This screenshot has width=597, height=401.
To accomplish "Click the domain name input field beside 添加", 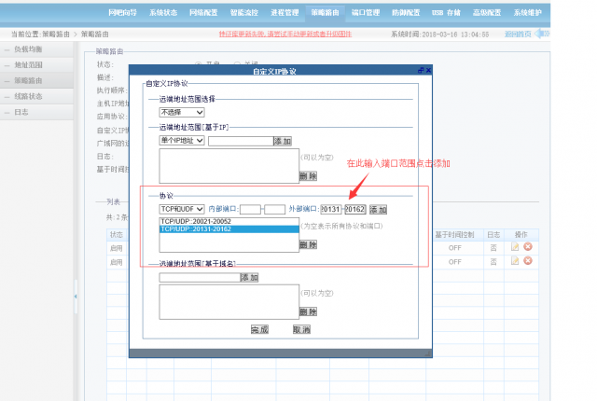I will [x=199, y=277].
